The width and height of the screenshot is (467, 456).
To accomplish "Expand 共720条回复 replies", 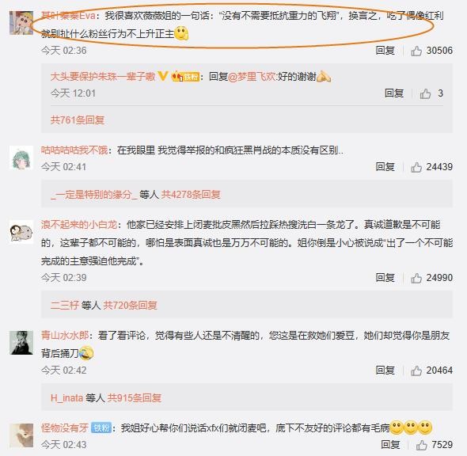I will [x=130, y=306].
